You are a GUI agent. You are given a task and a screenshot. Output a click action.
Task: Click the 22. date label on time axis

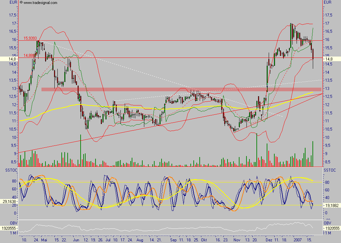point(64,240)
